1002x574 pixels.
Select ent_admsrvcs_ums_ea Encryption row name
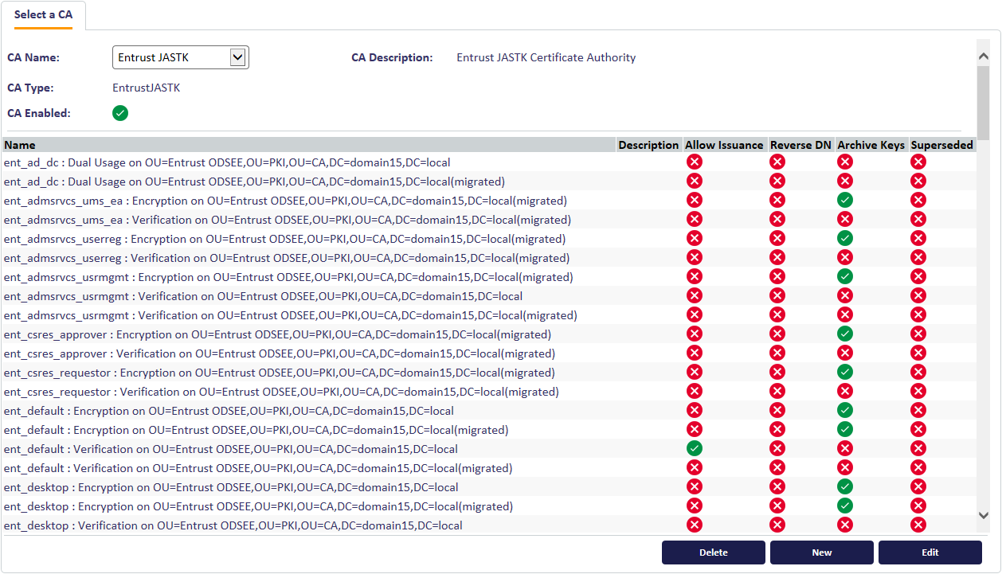coord(285,201)
